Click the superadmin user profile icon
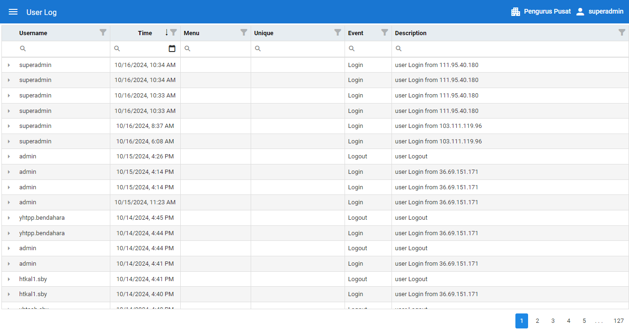 [x=580, y=12]
